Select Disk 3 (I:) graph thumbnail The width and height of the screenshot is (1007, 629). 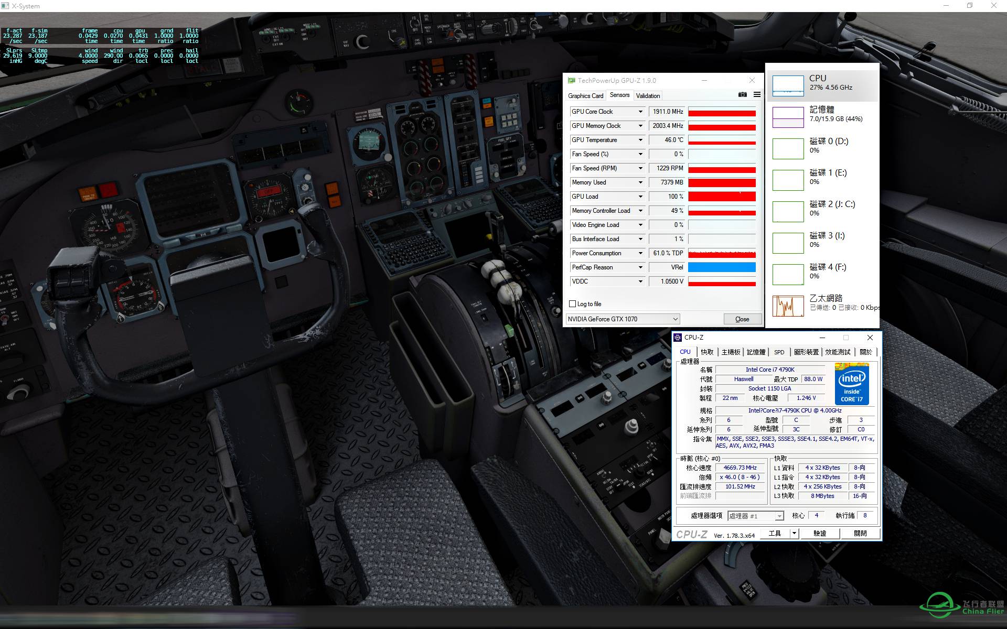(x=788, y=243)
